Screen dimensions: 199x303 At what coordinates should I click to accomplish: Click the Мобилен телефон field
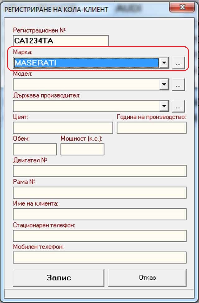(x=100, y=257)
